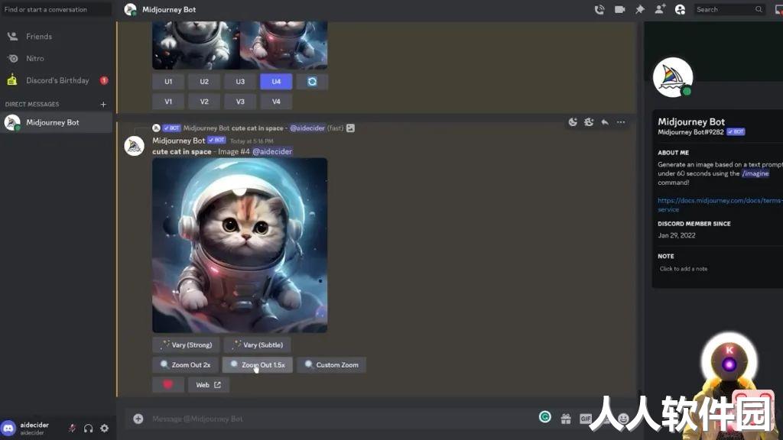Open Nitro page in sidebar

point(56,58)
